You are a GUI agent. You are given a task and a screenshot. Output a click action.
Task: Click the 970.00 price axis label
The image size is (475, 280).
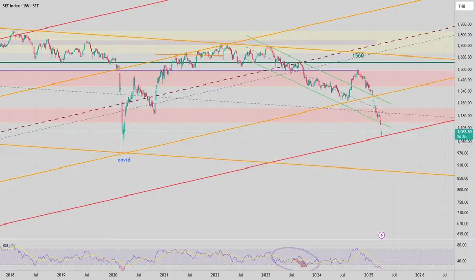pos(463,153)
